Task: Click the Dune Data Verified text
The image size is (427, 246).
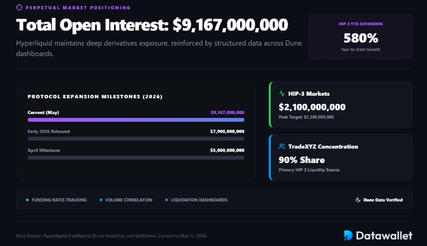Action: (383, 200)
